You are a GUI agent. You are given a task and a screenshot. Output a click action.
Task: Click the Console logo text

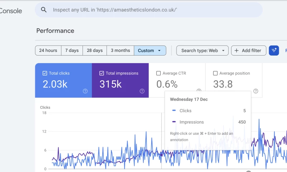pos(11,11)
